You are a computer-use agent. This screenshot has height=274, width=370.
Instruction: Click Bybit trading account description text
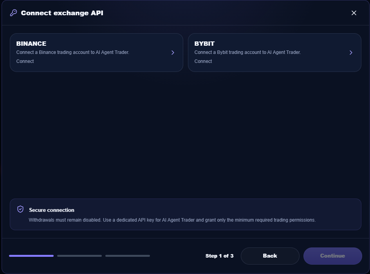coord(247,52)
